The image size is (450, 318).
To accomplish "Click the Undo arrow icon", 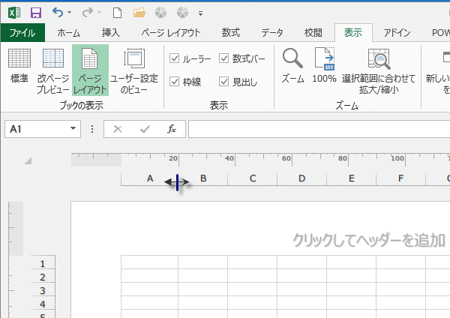I will tap(58, 13).
